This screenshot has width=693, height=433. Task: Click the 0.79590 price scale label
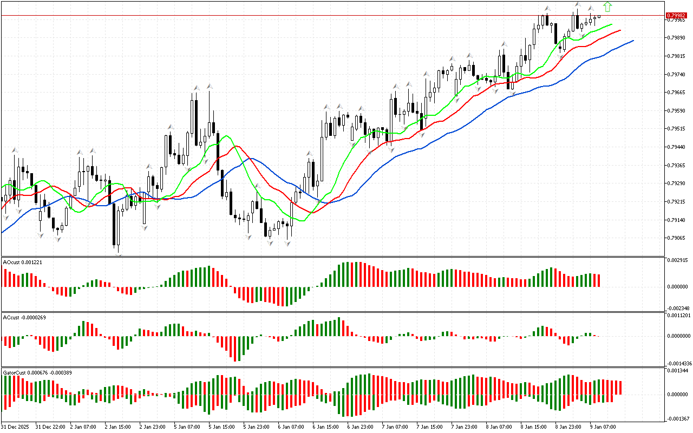677,110
